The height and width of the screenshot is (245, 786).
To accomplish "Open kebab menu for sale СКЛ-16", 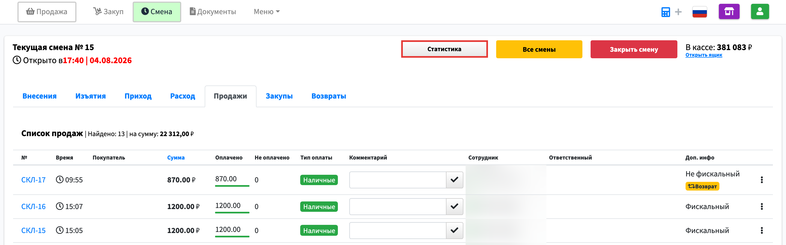I will [x=762, y=207].
